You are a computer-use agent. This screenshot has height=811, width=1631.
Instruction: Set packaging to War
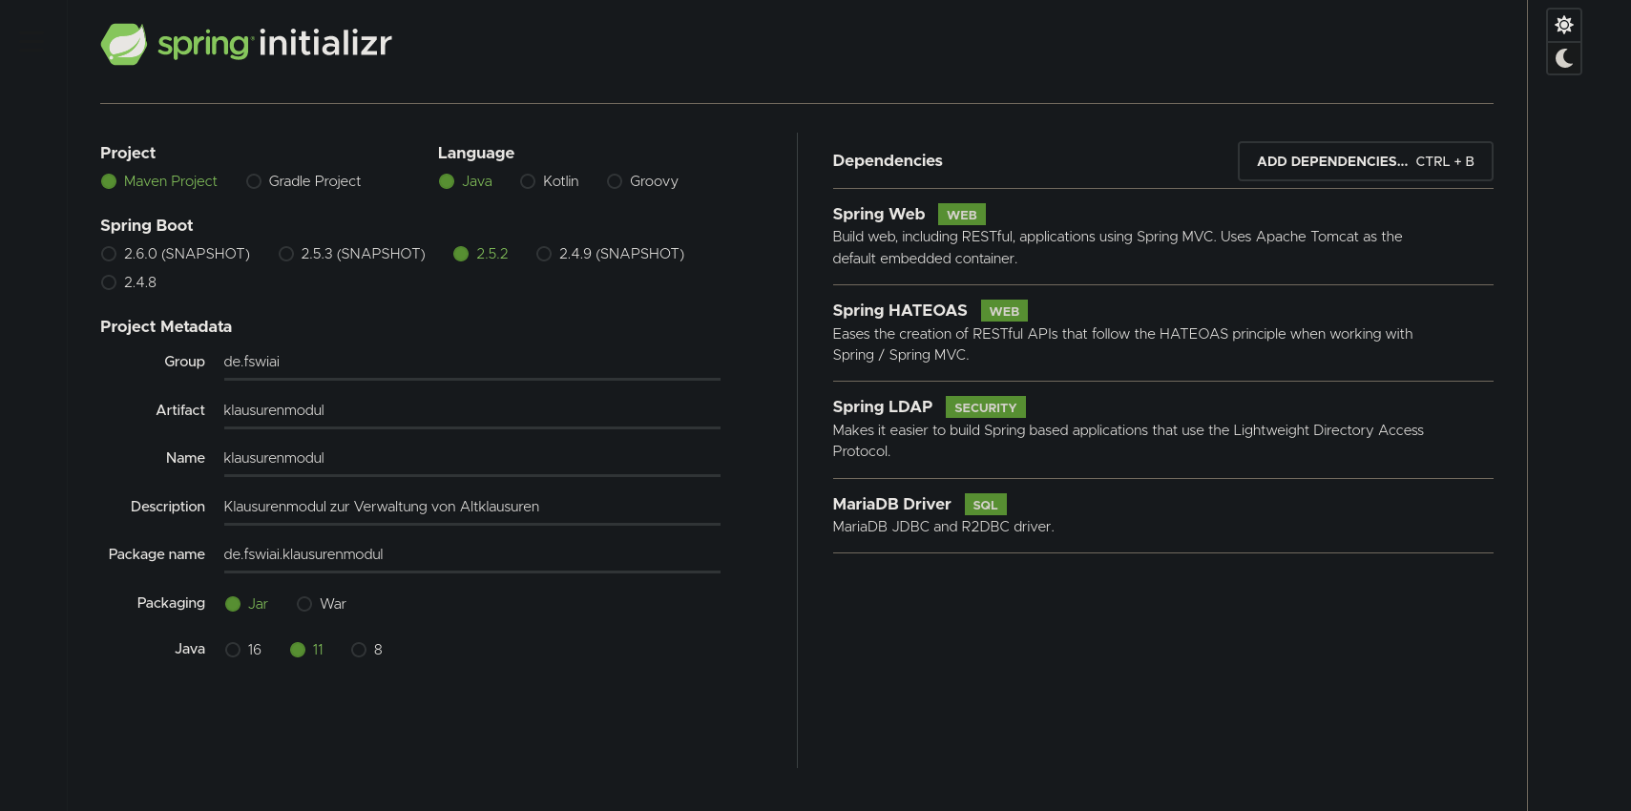click(304, 604)
